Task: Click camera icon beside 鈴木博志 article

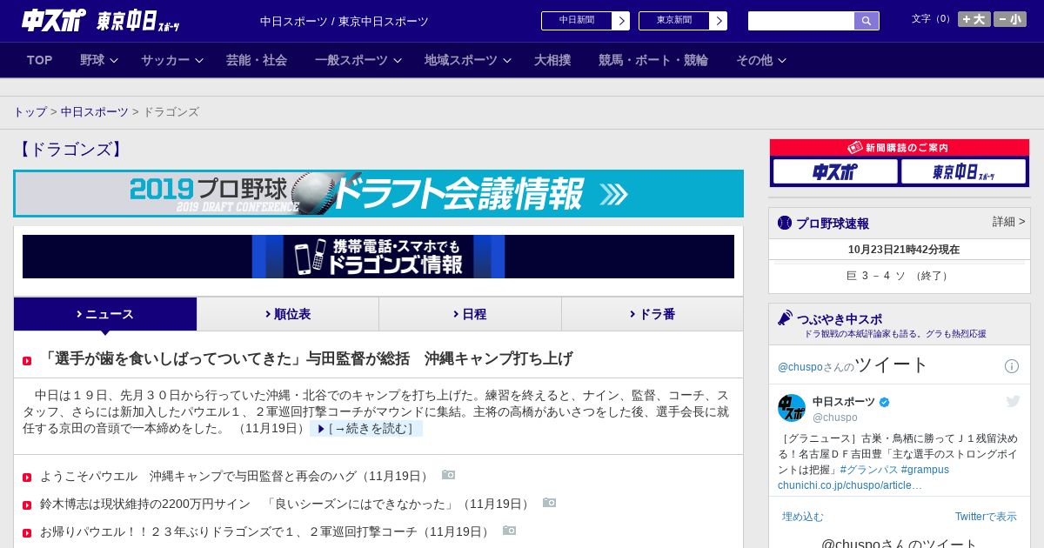Action: 550,503
